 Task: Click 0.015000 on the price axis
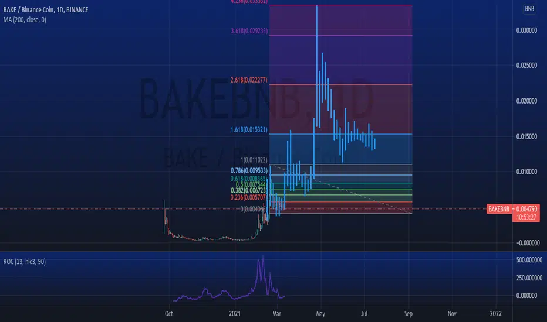click(x=526, y=136)
